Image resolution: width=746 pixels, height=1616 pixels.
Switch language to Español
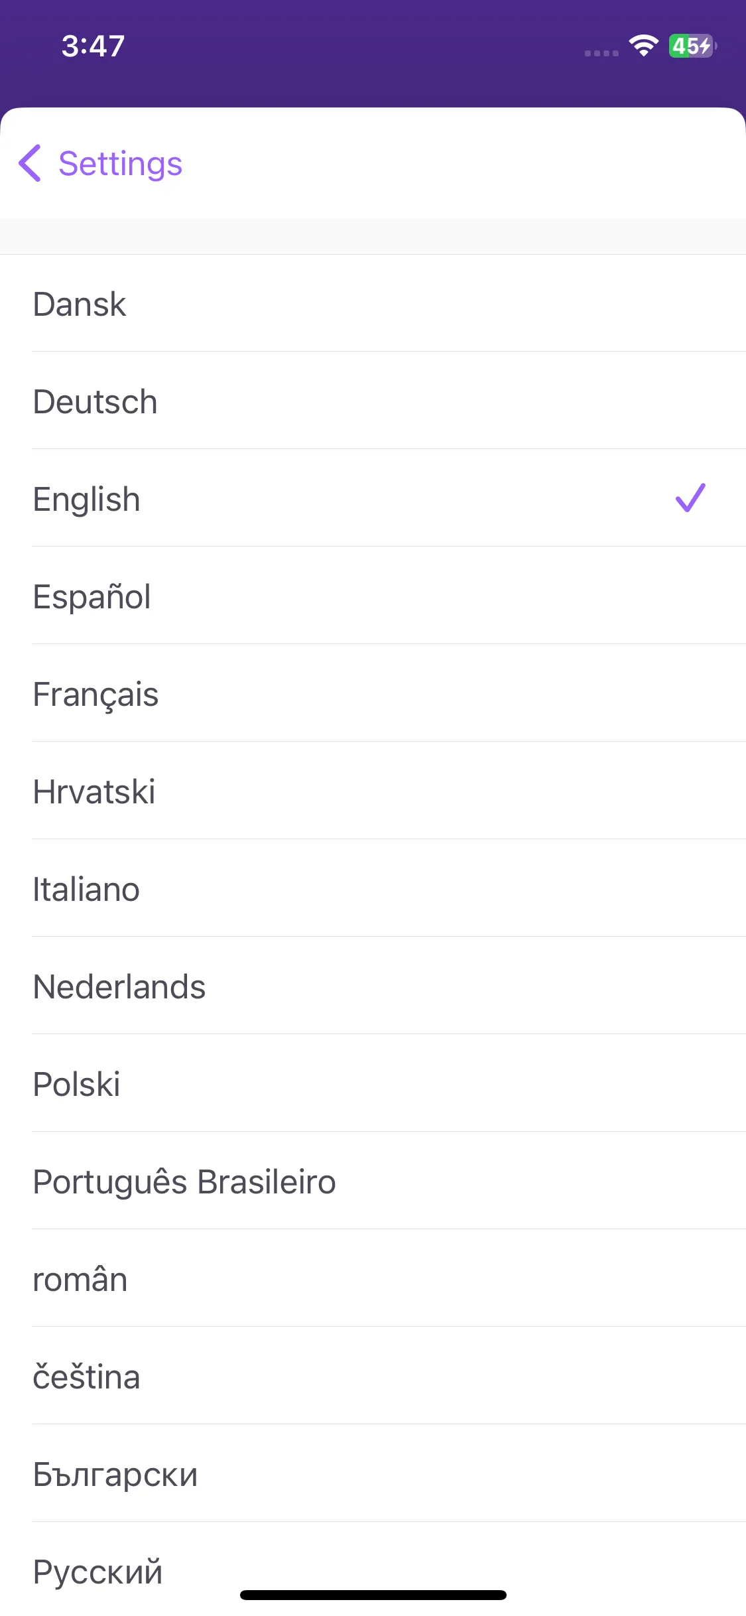[373, 596]
